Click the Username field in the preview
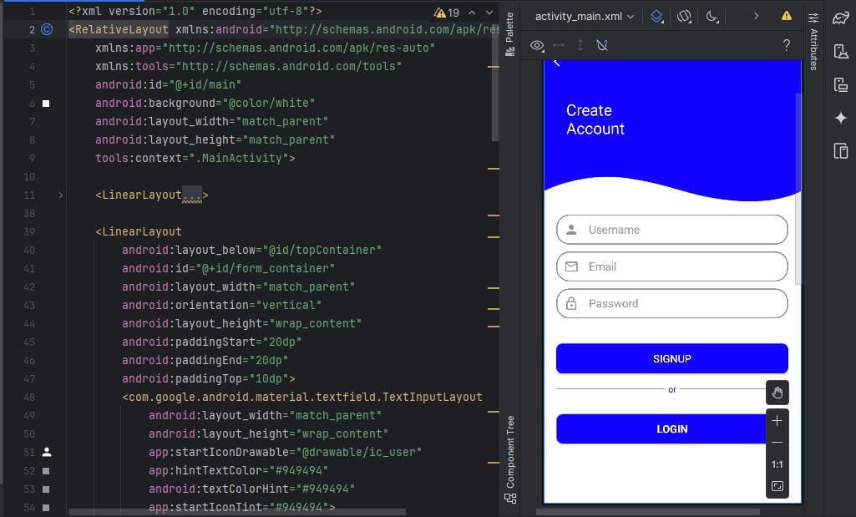Viewport: 856px width, 517px height. [671, 229]
